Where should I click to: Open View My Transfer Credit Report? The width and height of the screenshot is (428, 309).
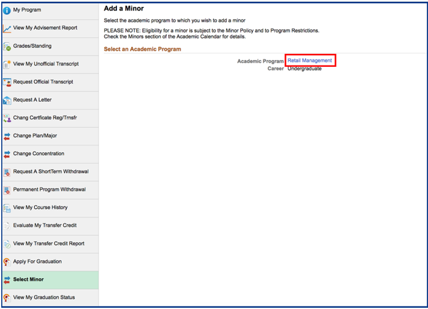tap(48, 243)
